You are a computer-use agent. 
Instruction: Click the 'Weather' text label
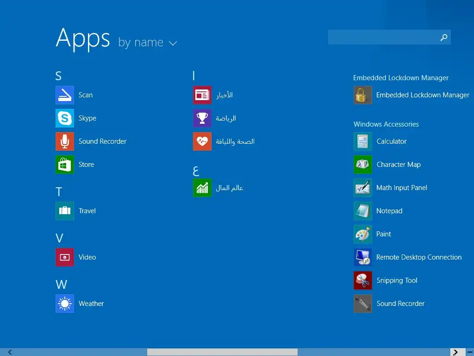[x=91, y=304]
